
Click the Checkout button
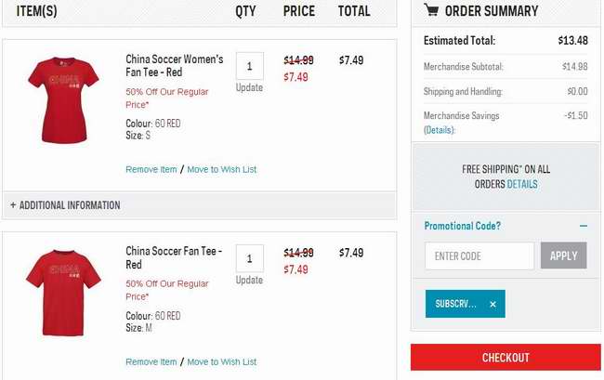(x=506, y=358)
